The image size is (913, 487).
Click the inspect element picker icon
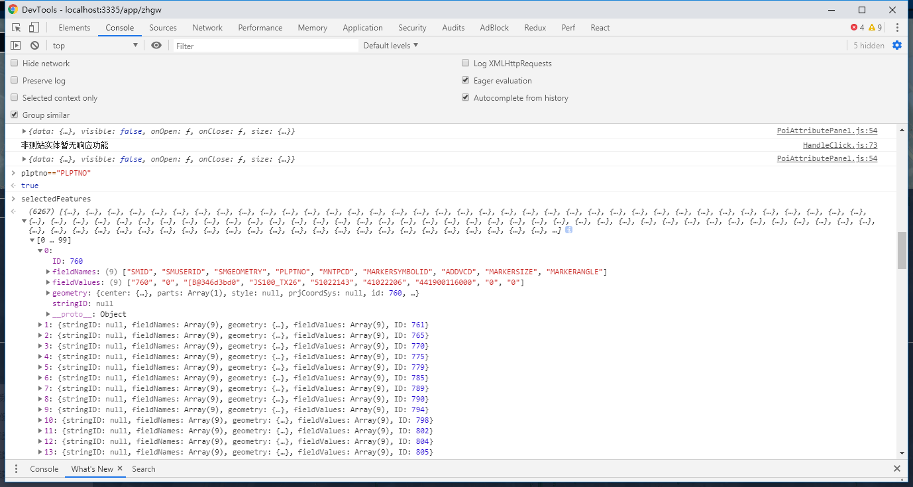17,28
